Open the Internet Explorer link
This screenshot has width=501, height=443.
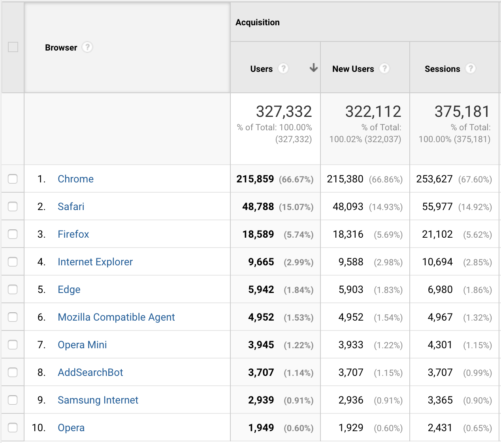(x=95, y=262)
